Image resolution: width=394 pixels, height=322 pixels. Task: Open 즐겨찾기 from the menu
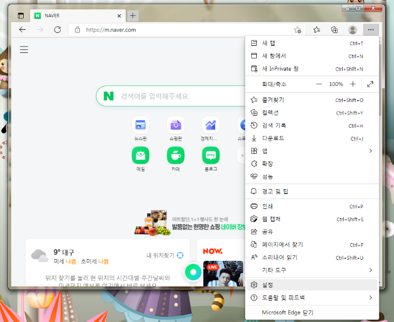(312, 100)
